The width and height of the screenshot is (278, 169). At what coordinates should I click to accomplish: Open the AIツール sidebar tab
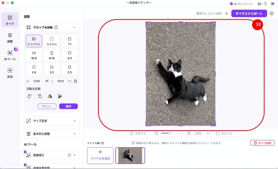pos(10,55)
